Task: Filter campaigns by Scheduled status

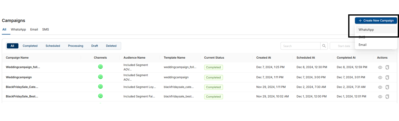Action: pos(53,46)
